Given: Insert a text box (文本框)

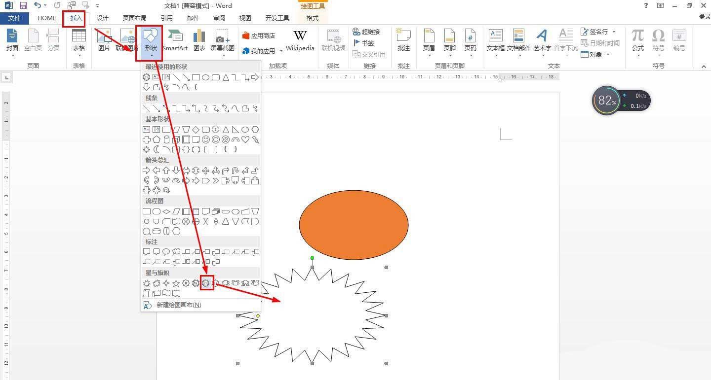Looking at the screenshot, I should tap(495, 40).
